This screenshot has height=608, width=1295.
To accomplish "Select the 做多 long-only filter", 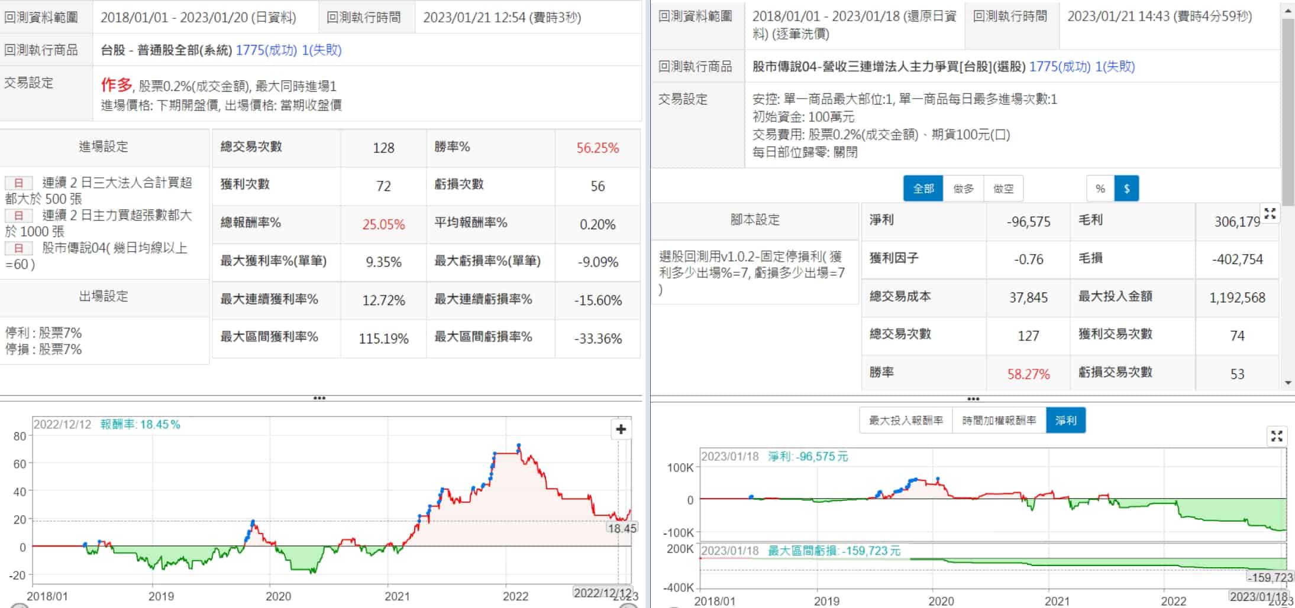I will pos(963,189).
